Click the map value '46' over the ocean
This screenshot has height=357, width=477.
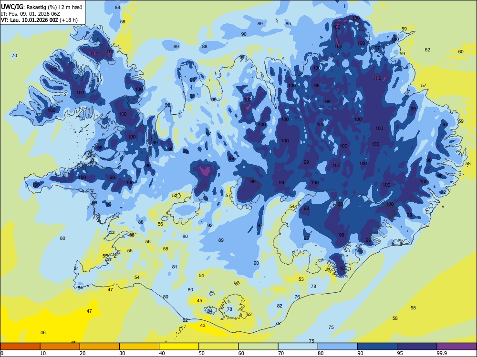click(43, 332)
